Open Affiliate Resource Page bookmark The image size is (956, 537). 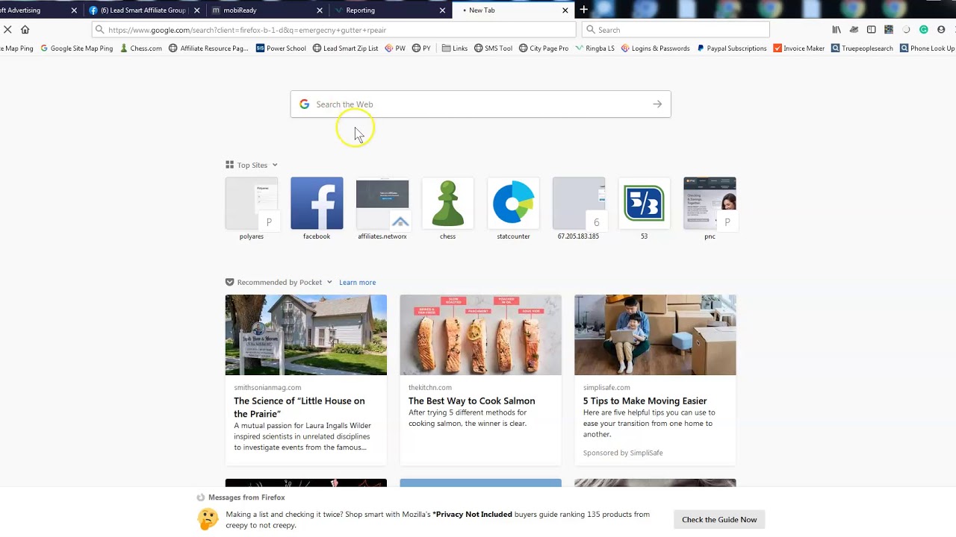[x=208, y=48]
